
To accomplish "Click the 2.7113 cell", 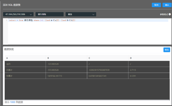I will coord(149,70).
